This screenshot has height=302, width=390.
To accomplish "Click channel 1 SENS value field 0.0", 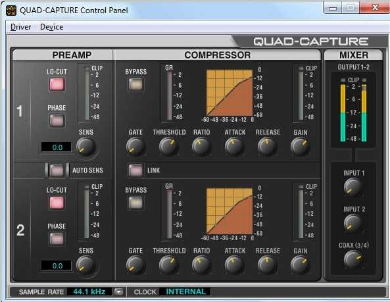I will 57,147.
